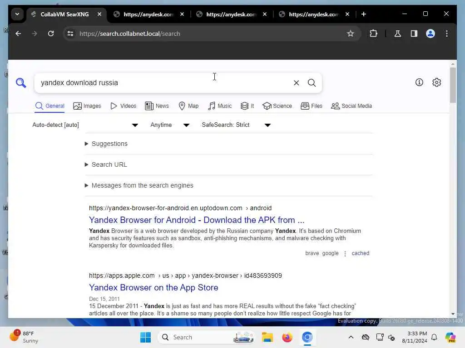Close the CollabVM SearXNG tab
Screen dimensions: 465x348
pyautogui.click(x=99, y=14)
